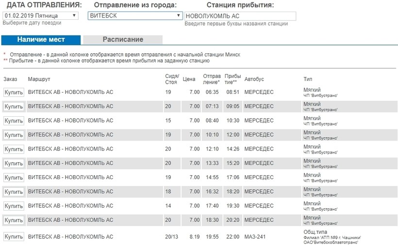398x245 pixels.
Task: Buy ticket for the 06:35 departure
Action: pyautogui.click(x=14, y=92)
